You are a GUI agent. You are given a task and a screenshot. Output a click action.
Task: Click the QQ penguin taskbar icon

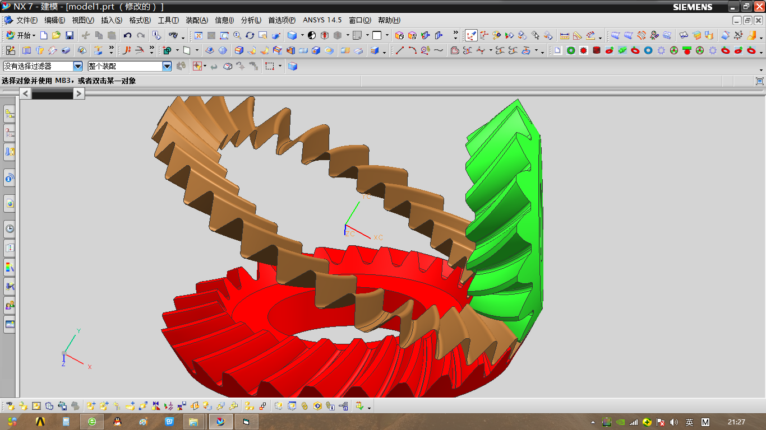click(x=118, y=422)
